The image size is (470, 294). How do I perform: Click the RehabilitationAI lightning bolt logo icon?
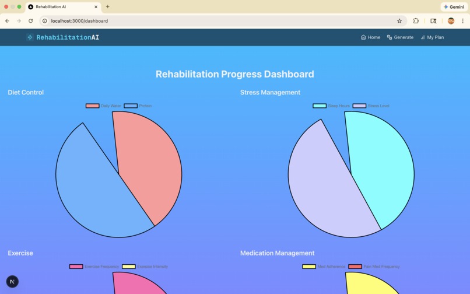pyautogui.click(x=30, y=37)
